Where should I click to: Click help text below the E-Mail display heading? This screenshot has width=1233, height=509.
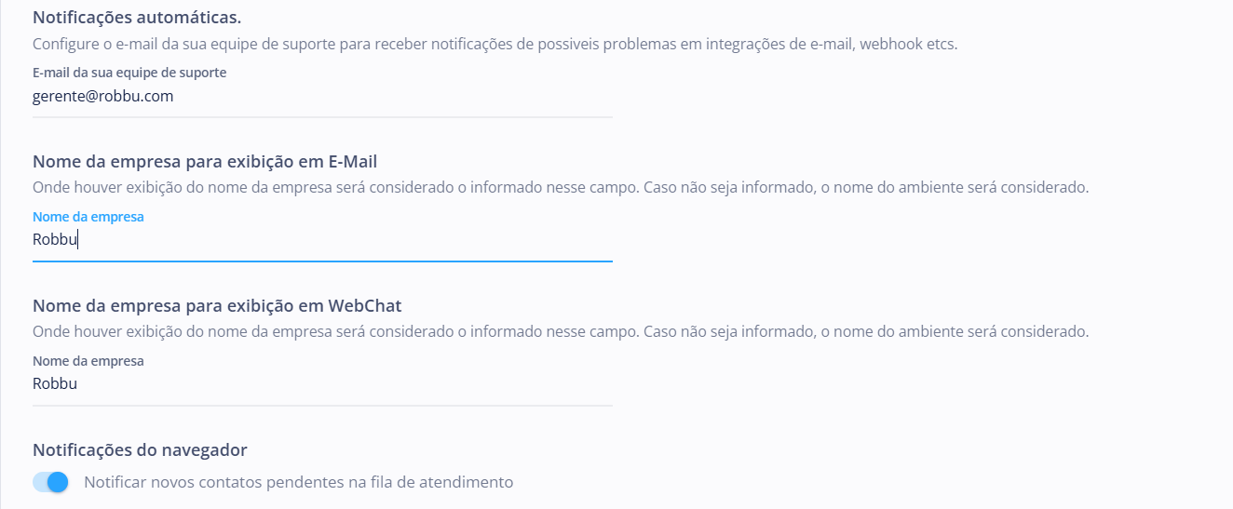(x=560, y=187)
